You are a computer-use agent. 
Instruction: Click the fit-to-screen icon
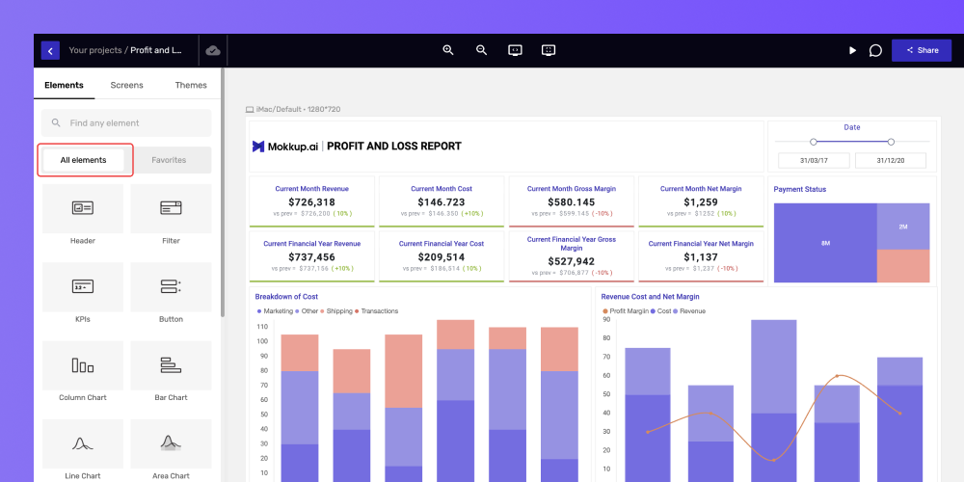coord(549,50)
